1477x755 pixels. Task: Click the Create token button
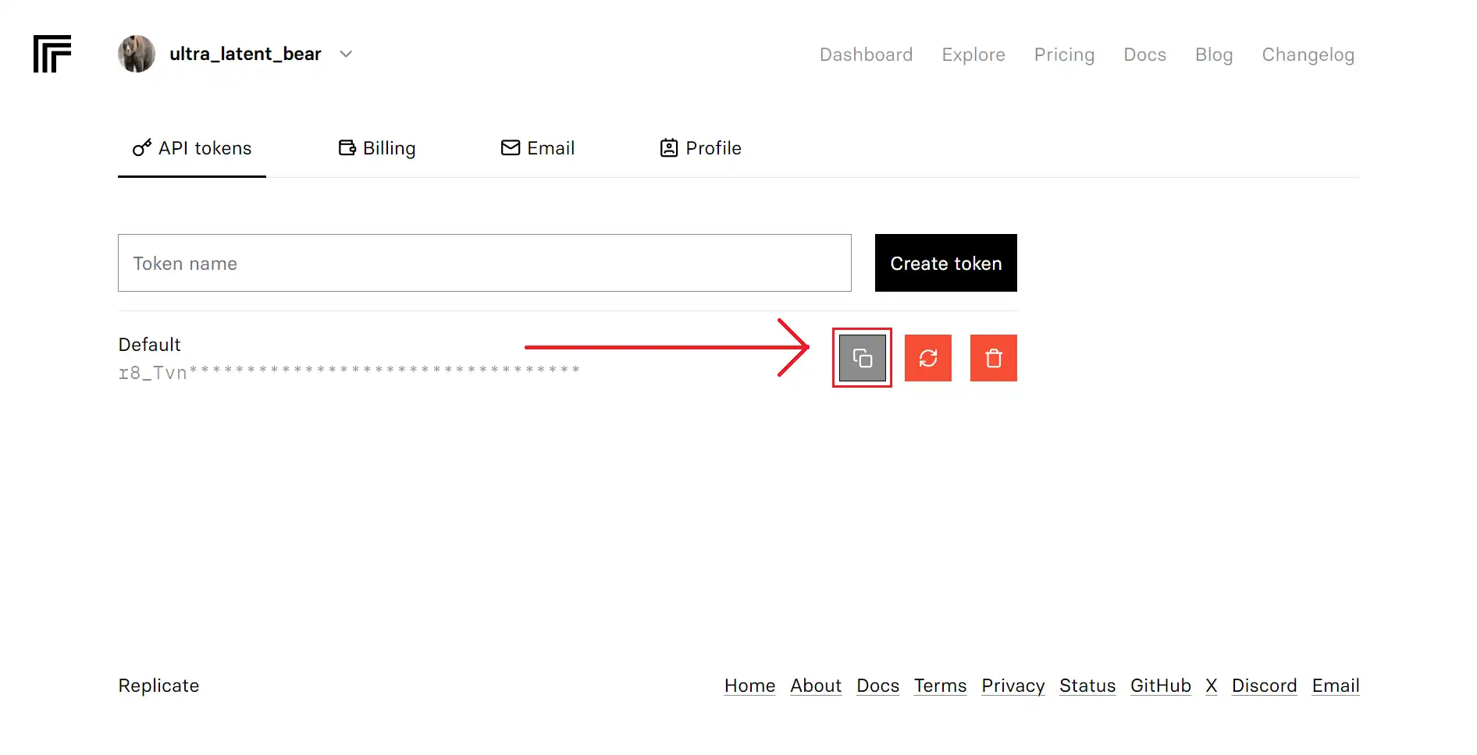pos(946,263)
